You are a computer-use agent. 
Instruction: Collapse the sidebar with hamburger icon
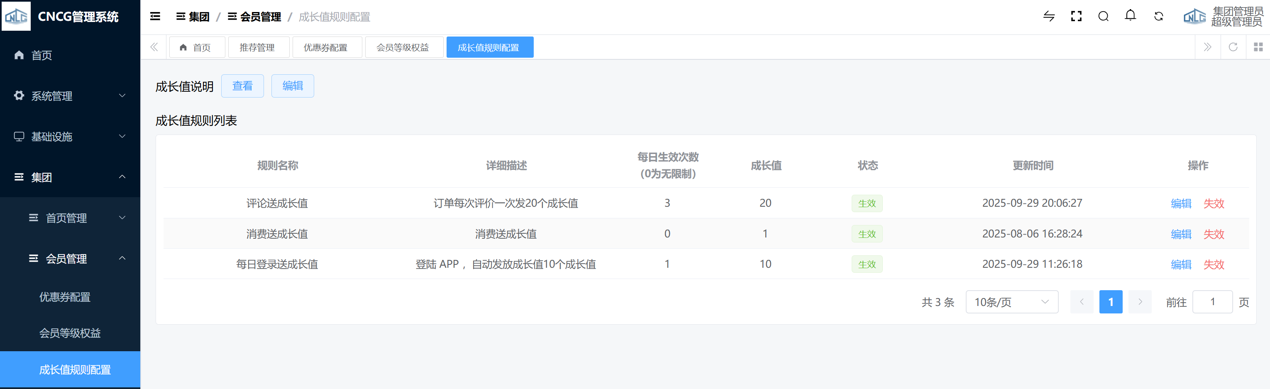pyautogui.click(x=155, y=17)
